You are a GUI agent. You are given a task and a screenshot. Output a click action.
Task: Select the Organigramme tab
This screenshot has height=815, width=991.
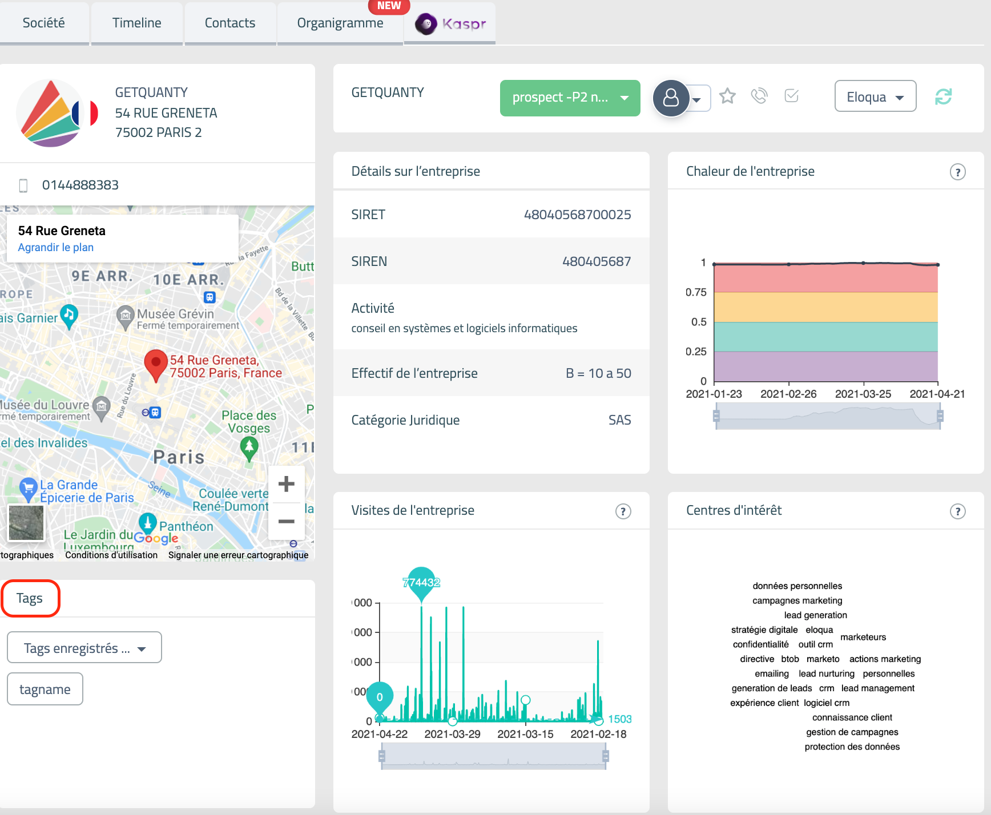pos(340,23)
